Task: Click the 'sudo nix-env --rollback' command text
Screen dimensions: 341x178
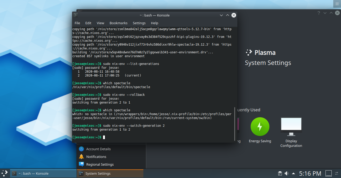Action: (124, 95)
